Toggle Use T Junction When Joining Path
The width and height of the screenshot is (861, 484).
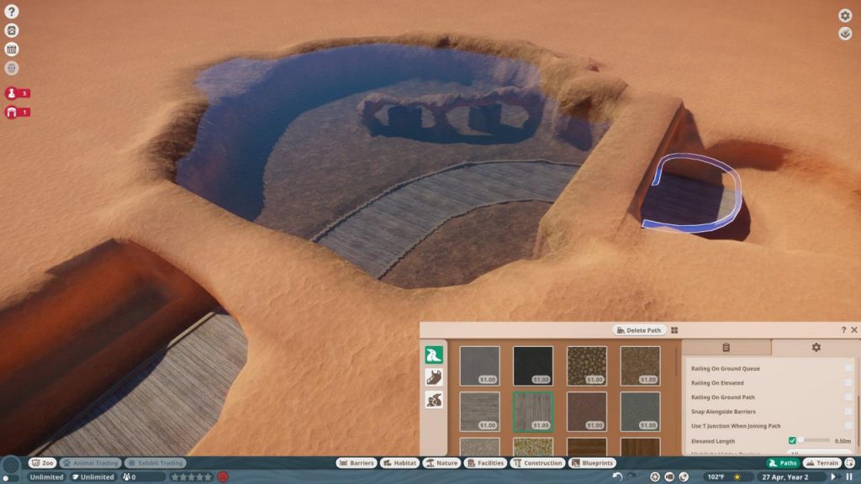(848, 425)
